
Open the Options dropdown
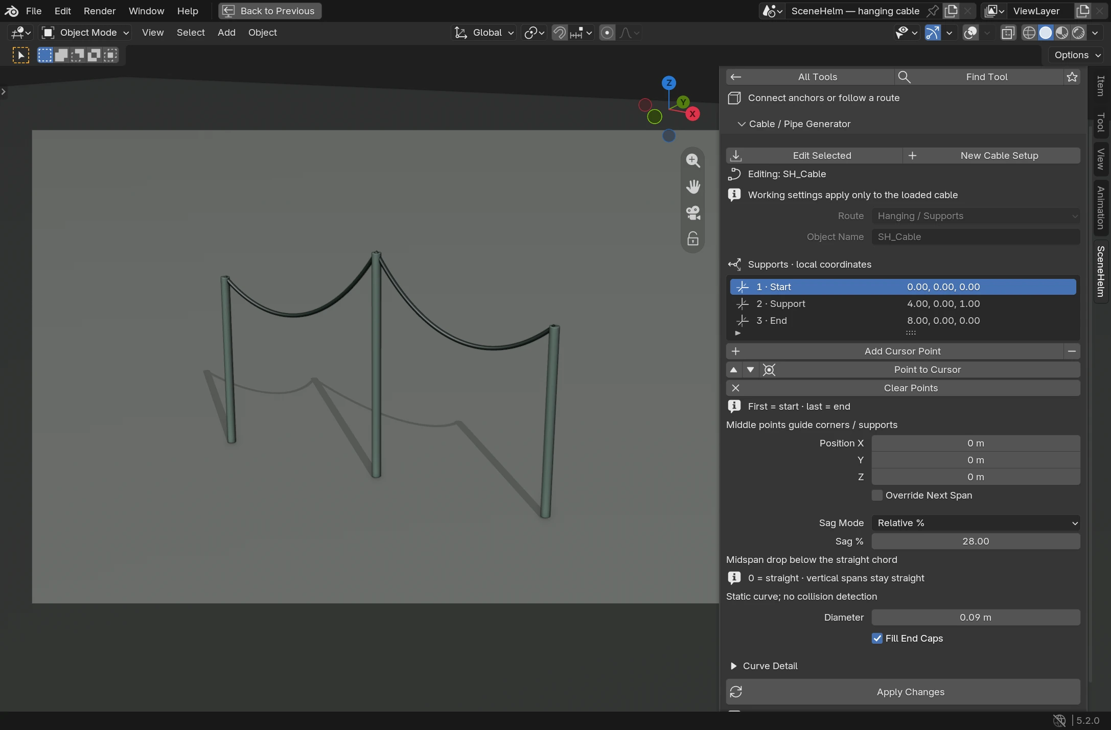coord(1077,55)
